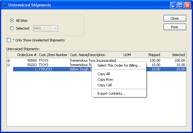Click the Print button
Screen dimensions: 193x133
pos(175,27)
